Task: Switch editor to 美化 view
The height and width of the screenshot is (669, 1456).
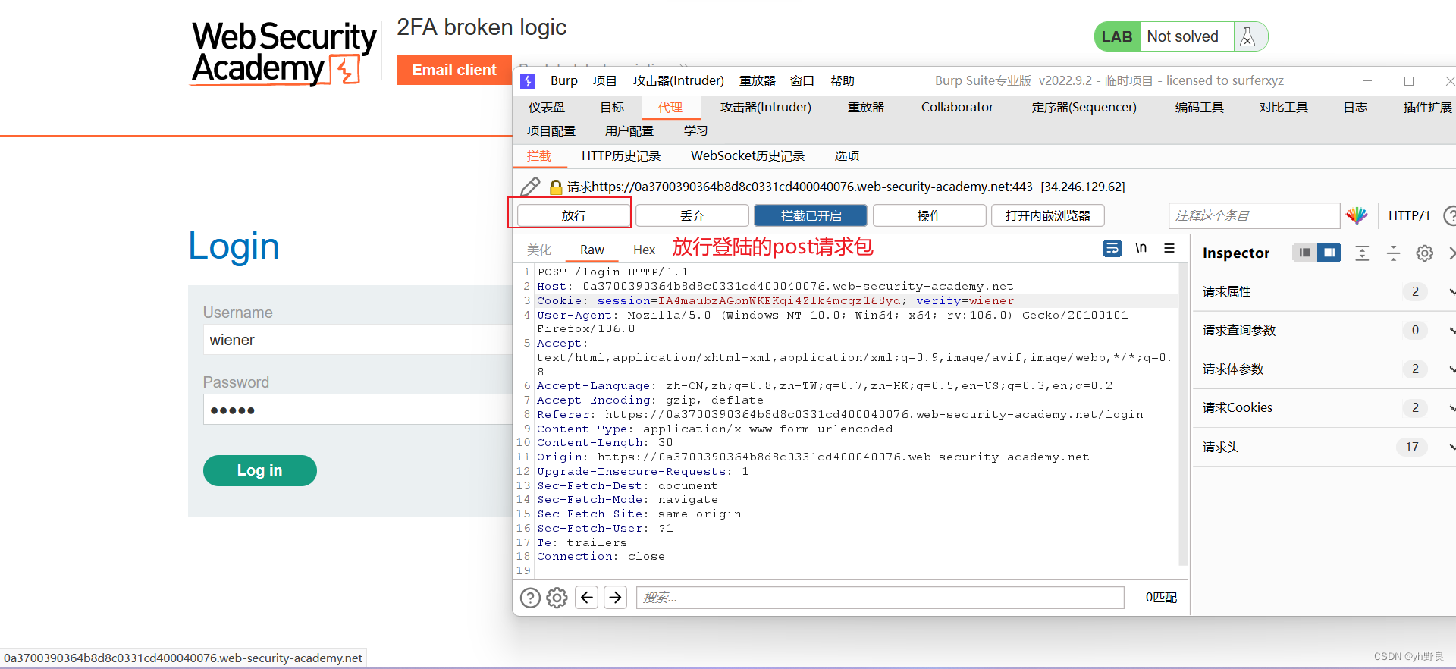Action: pos(539,250)
